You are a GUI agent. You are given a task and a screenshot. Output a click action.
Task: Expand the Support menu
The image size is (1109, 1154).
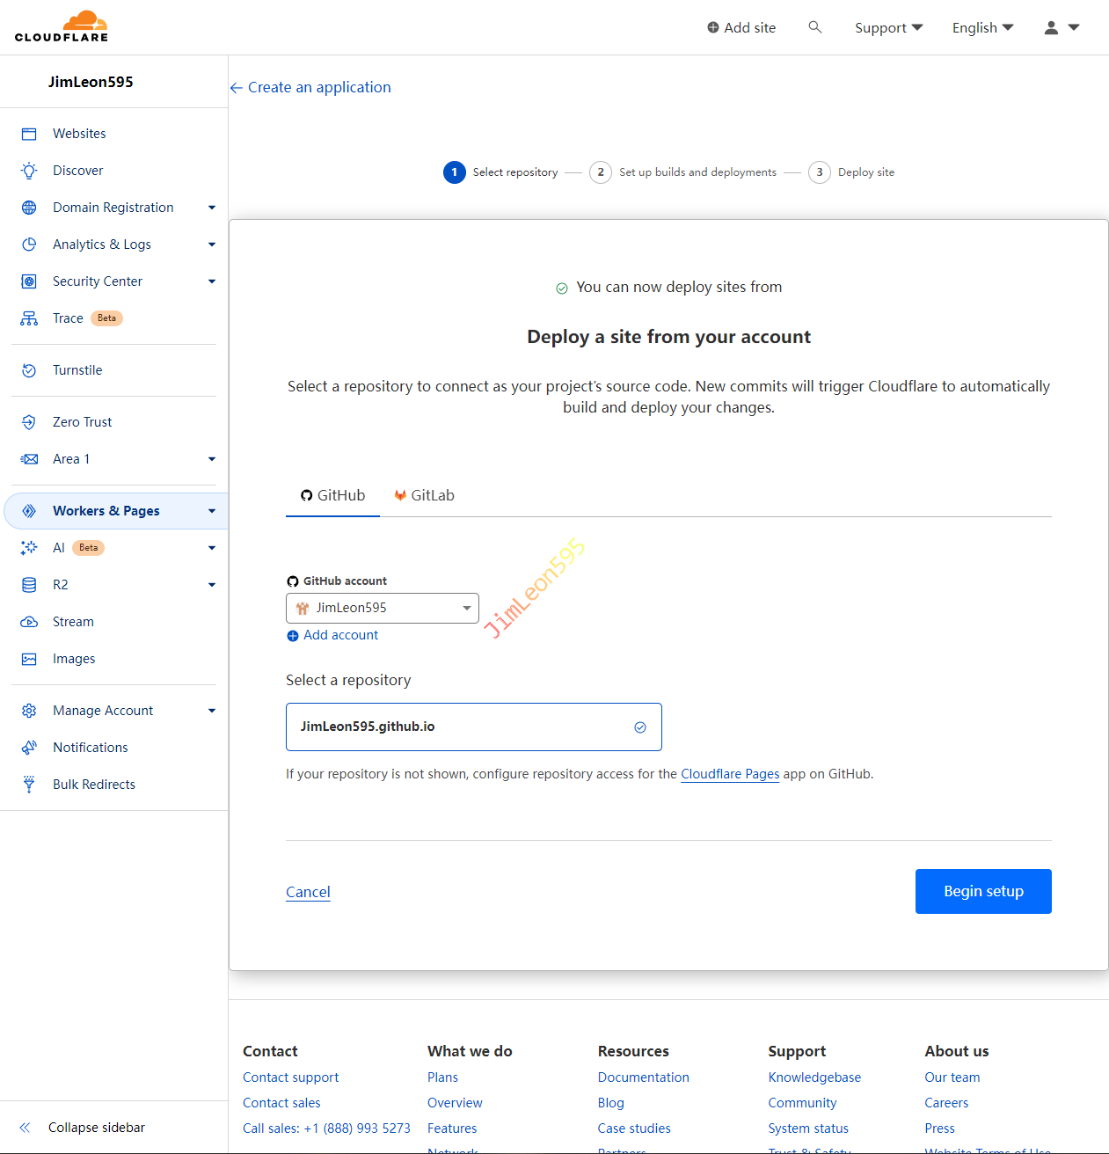[x=888, y=28]
